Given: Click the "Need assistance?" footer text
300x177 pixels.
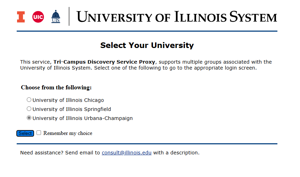Looking at the screenshot, I should [x=42, y=153].
